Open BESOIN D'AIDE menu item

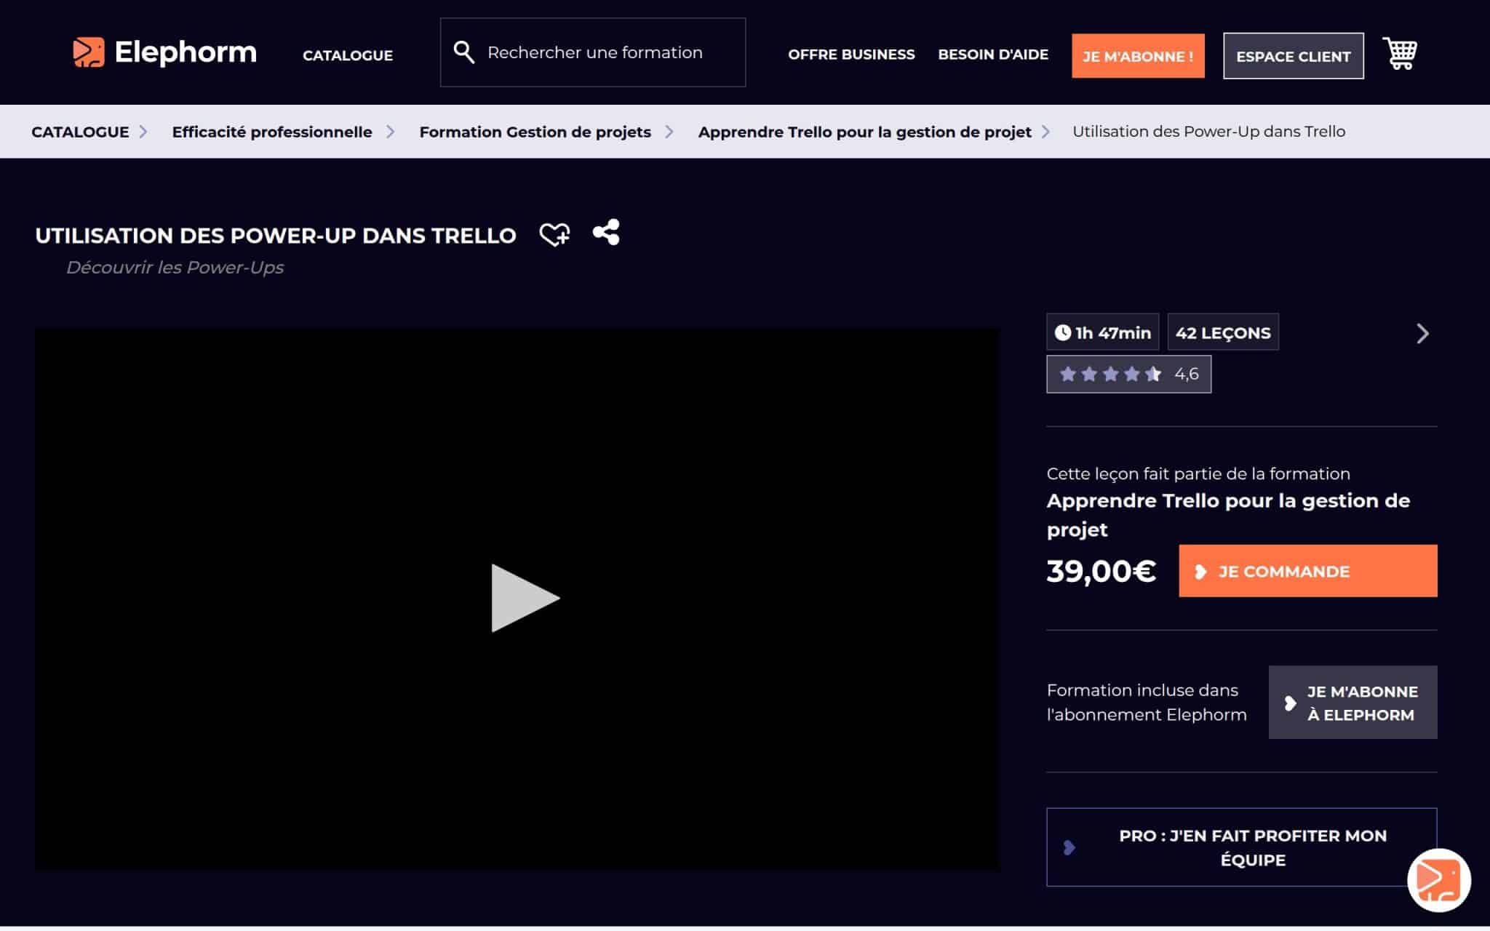tap(993, 55)
